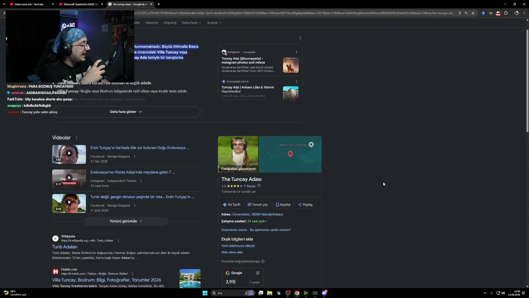Image resolution: width=529 pixels, height=298 pixels.
Task: Switch to the Minecraft Skyblock browser tab
Action: pos(81,4)
